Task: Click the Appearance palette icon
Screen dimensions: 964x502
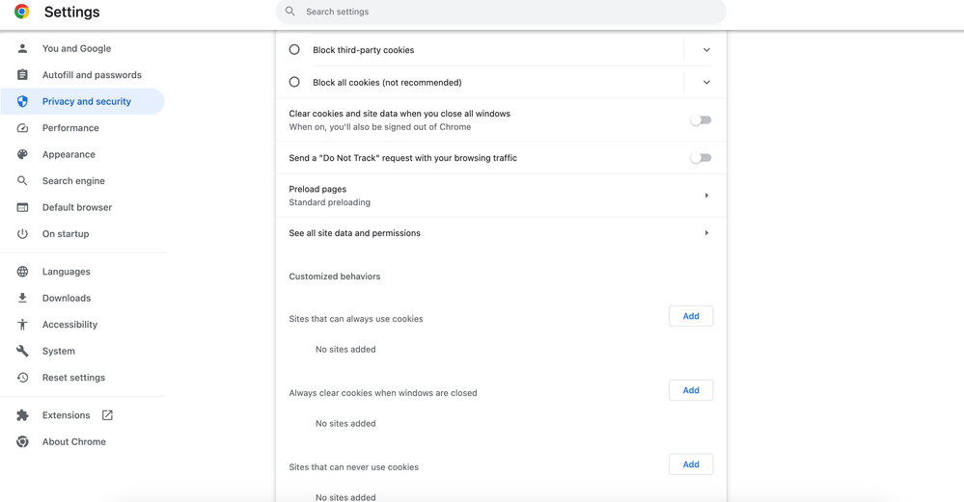Action: point(22,154)
